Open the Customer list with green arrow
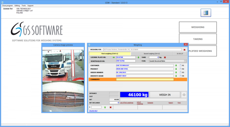230x127 pixels. 176,65
